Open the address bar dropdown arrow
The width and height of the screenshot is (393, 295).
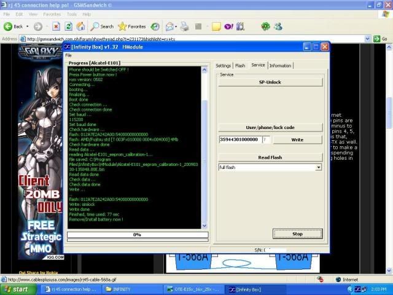pos(376,39)
